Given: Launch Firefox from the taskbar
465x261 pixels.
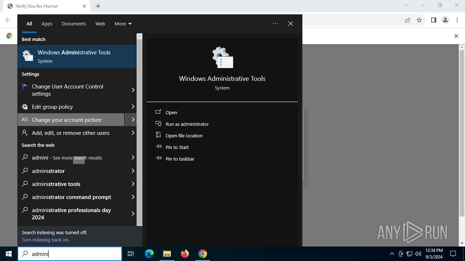Looking at the screenshot, I should 185,254.
